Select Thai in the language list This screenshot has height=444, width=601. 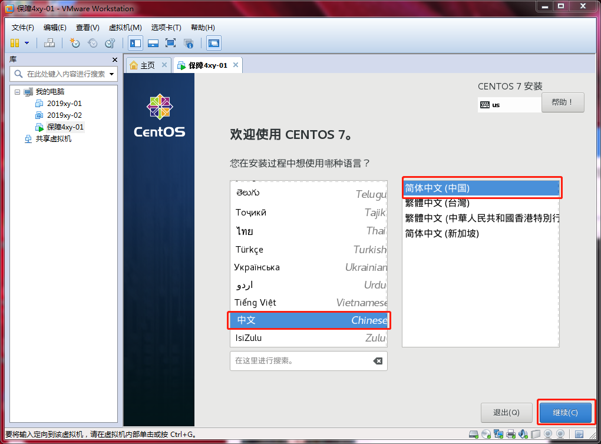(309, 231)
